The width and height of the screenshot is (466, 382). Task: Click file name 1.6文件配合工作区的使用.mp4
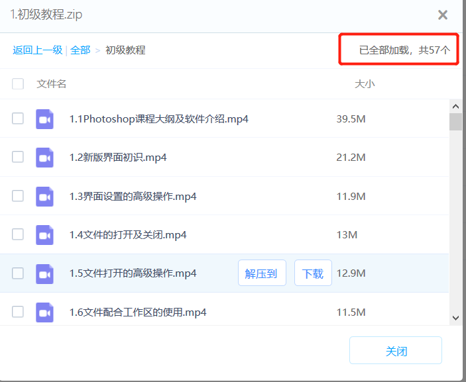[138, 312]
